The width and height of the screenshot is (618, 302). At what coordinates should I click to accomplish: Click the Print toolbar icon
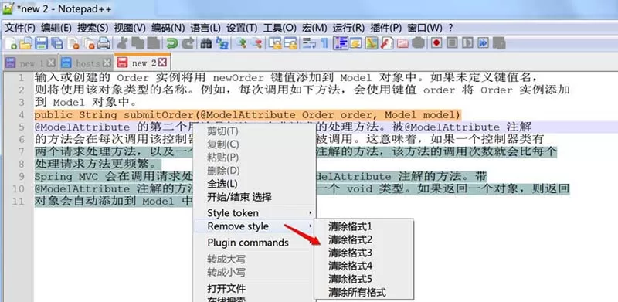[104, 43]
